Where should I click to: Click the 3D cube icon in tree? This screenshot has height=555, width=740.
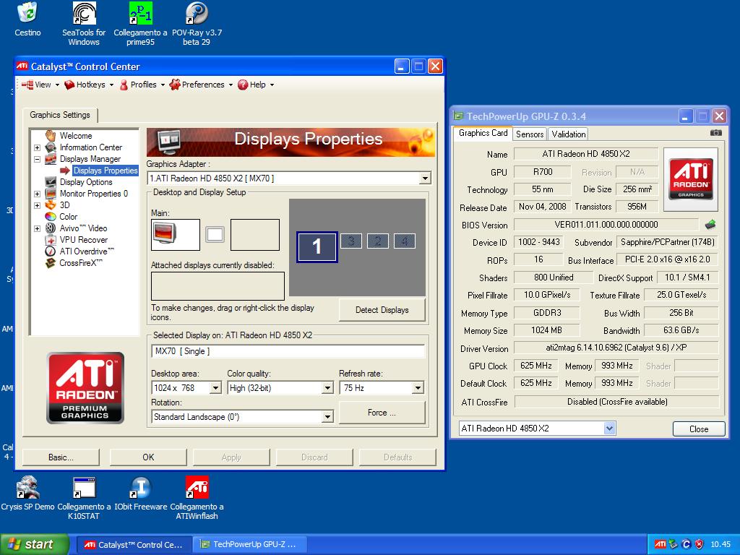(51, 205)
